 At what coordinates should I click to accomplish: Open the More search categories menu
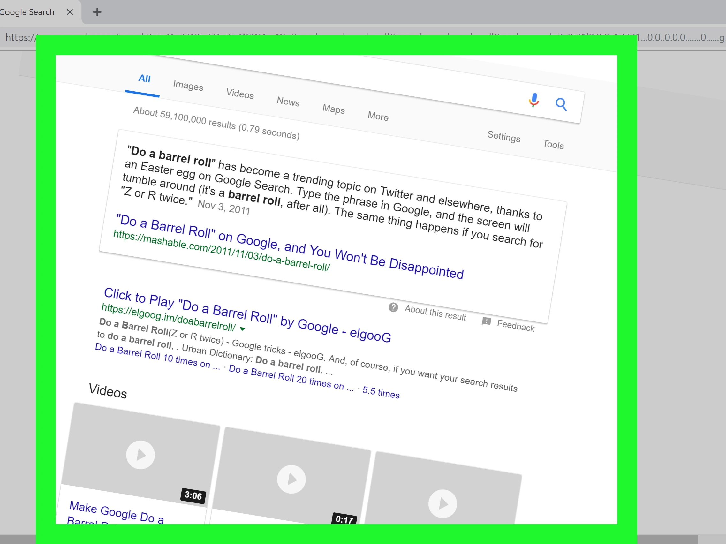pos(378,116)
